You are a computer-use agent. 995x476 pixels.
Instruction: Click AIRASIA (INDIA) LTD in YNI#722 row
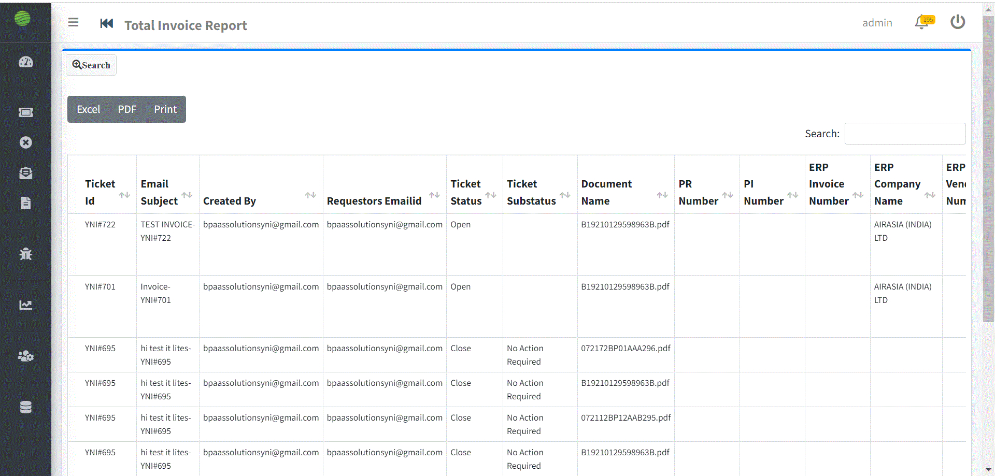[903, 232]
